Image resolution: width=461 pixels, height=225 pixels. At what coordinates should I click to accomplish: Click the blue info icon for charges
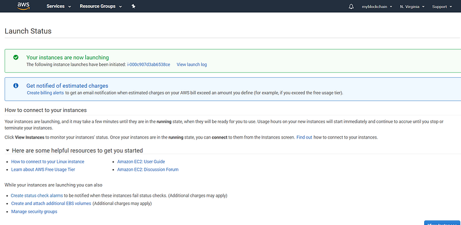coord(16,86)
